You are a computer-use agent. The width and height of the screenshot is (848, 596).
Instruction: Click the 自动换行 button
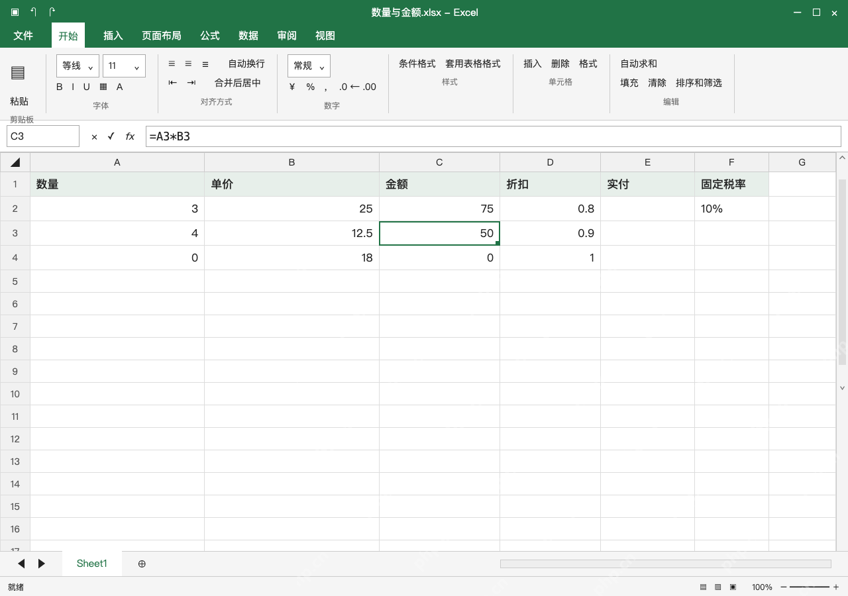click(246, 64)
